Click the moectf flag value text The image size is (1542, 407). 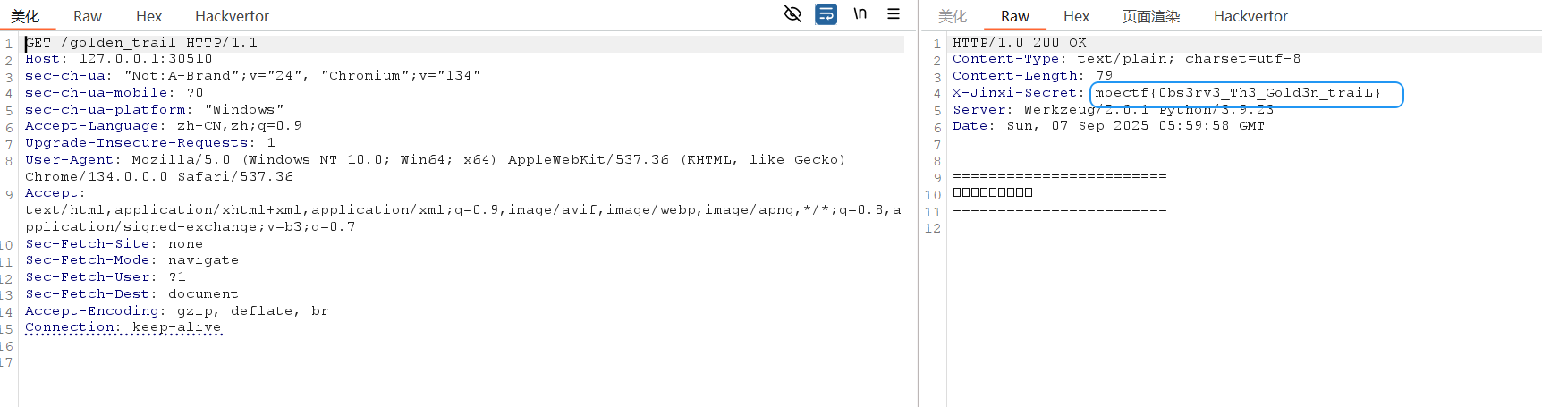click(x=1238, y=93)
